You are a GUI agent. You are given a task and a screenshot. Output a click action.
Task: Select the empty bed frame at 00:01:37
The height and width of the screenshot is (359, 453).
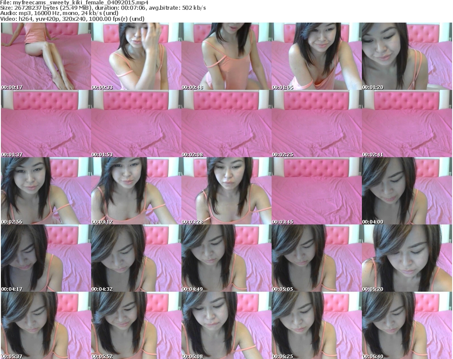coord(46,124)
